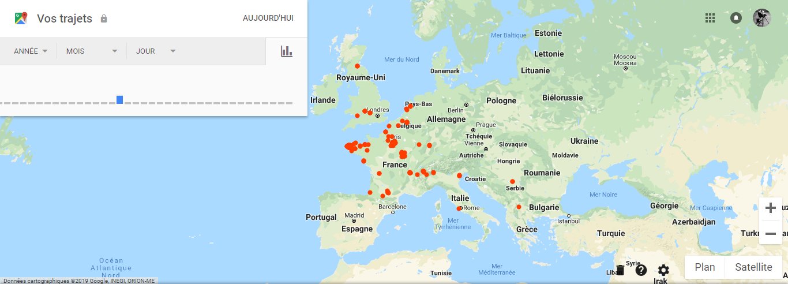
Task: Open the settings gear icon
Action: 663,270
